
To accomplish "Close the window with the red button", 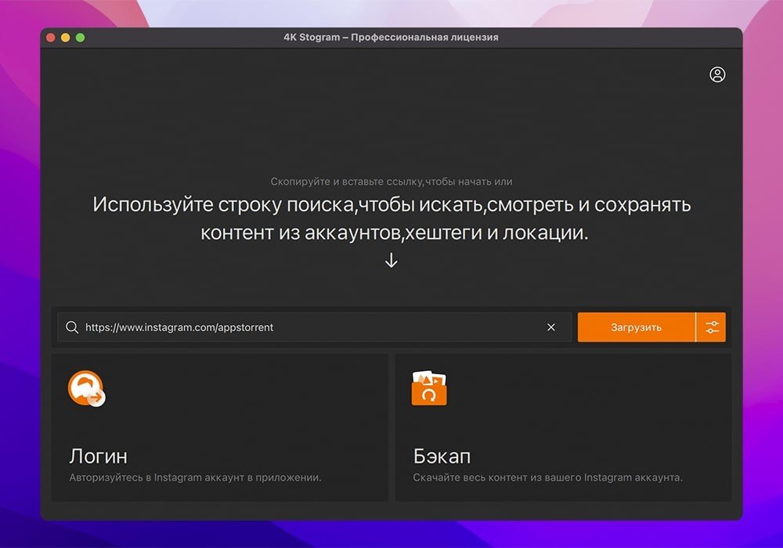I will pyautogui.click(x=51, y=38).
